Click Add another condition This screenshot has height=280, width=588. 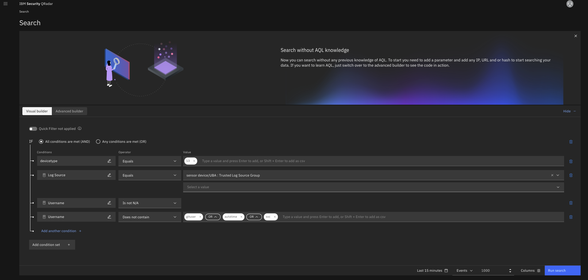click(x=59, y=231)
